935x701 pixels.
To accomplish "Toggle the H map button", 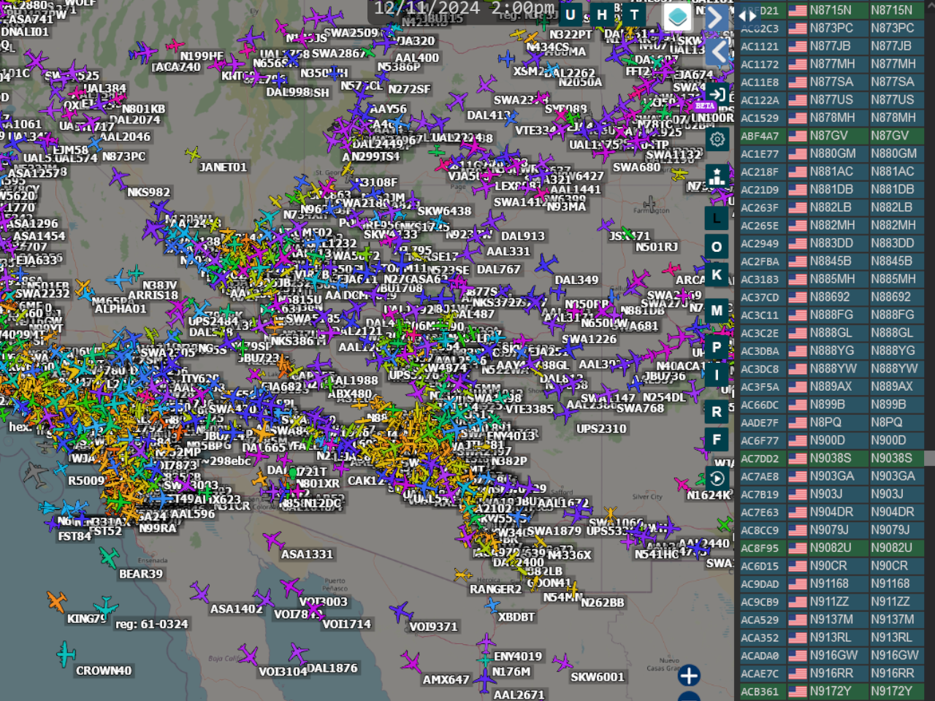I will click(x=603, y=15).
